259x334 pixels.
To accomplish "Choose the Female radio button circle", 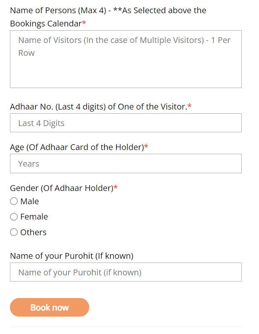I will [x=14, y=217].
